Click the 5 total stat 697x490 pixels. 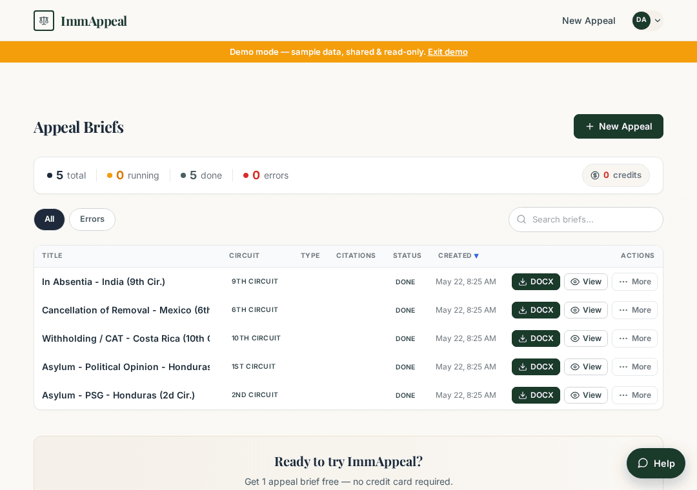click(x=66, y=175)
